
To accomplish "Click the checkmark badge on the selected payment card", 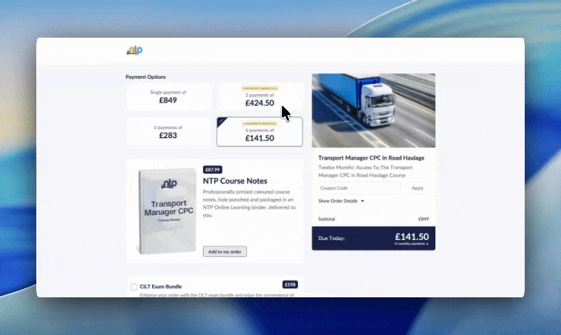I will (221, 121).
